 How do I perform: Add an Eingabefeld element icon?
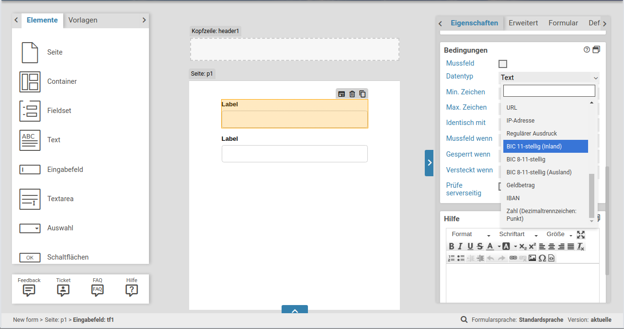pyautogui.click(x=30, y=170)
